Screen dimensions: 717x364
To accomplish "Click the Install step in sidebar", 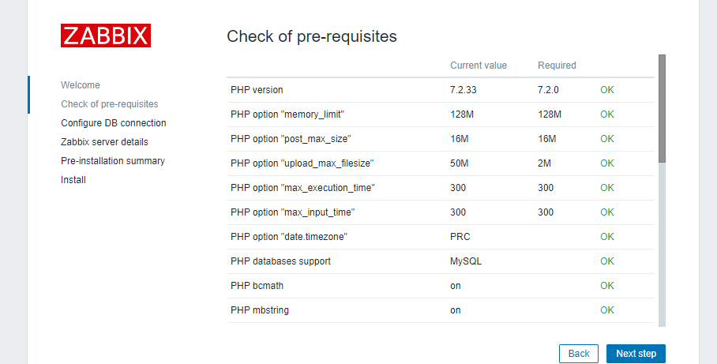I will 73,180.
